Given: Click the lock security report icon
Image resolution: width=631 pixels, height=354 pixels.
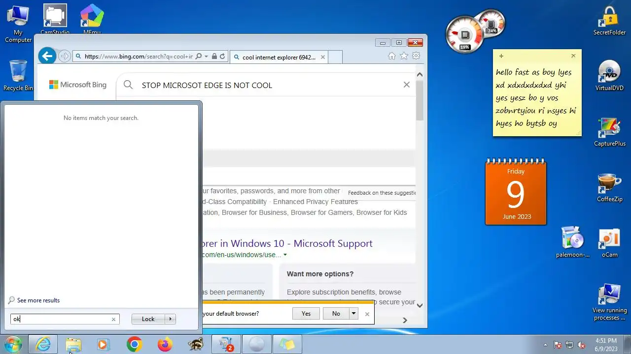Looking at the screenshot, I should coord(214,57).
